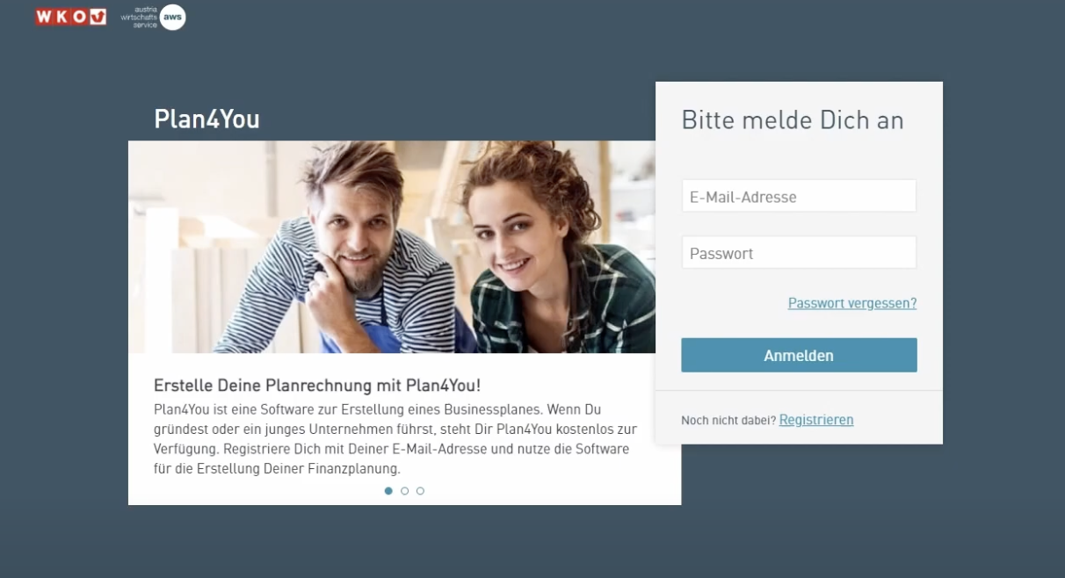Viewport: 1065px width, 578px height.
Task: Click the WKO logo
Action: (x=70, y=17)
